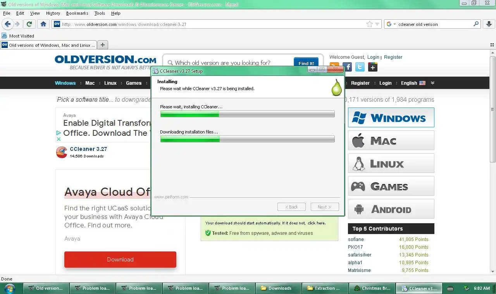The image size is (496, 294).
Task: Open the Most Visited bookmarks folder
Action: pos(18,36)
